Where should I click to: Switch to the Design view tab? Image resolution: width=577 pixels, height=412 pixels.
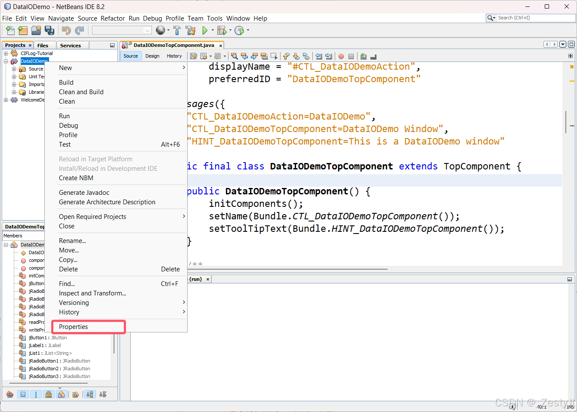click(x=152, y=56)
